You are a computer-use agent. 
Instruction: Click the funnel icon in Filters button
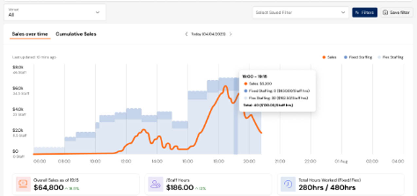point(357,12)
